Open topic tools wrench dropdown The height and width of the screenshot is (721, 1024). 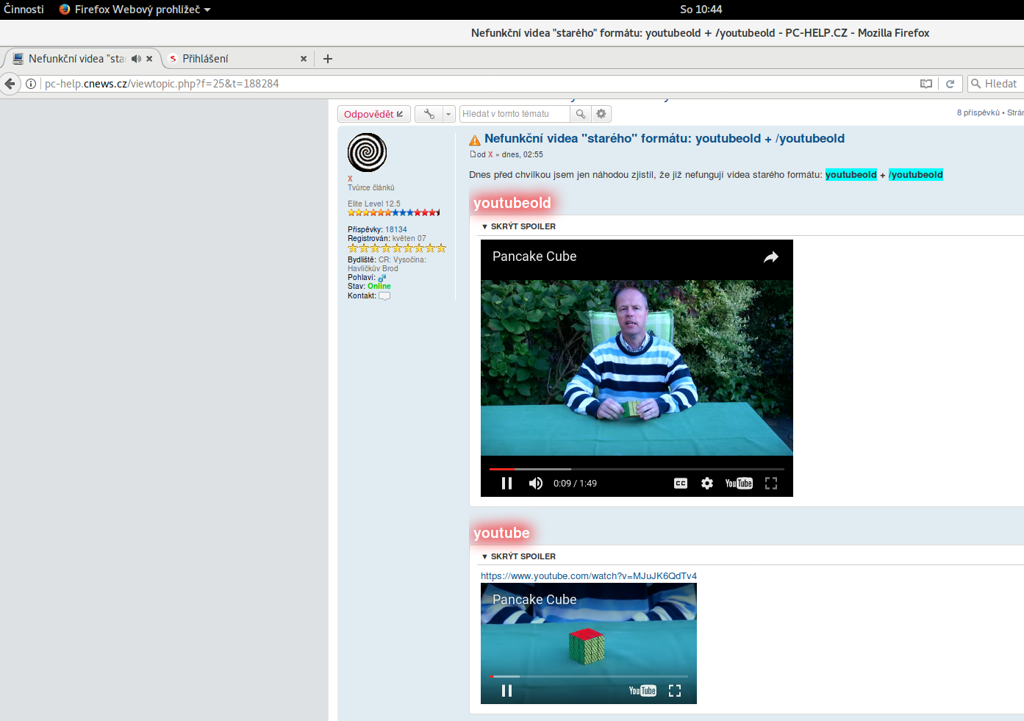coord(435,114)
